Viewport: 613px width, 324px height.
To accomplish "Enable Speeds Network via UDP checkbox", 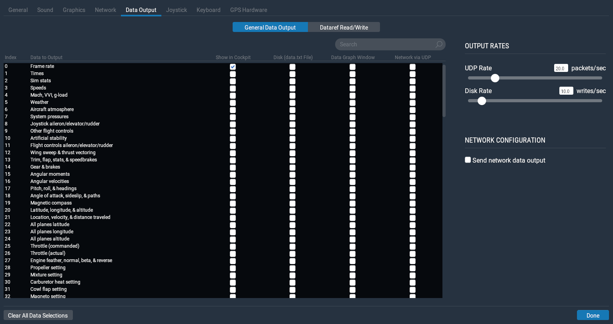I will [x=412, y=88].
